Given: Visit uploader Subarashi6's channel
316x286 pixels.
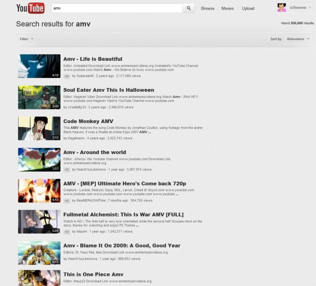Looking at the screenshot, I should point(85,76).
